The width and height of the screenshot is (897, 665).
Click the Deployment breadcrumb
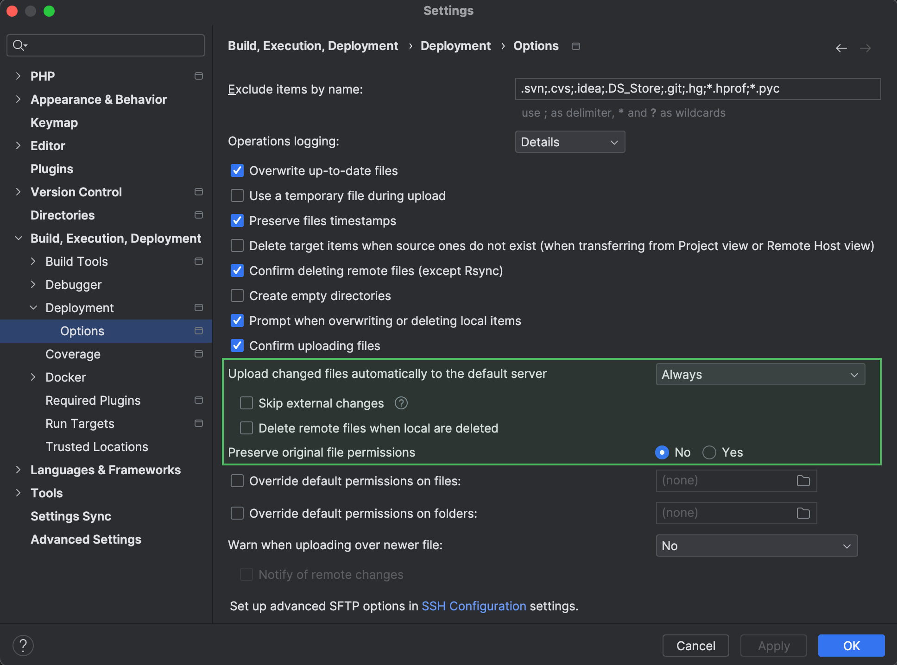pyautogui.click(x=455, y=46)
